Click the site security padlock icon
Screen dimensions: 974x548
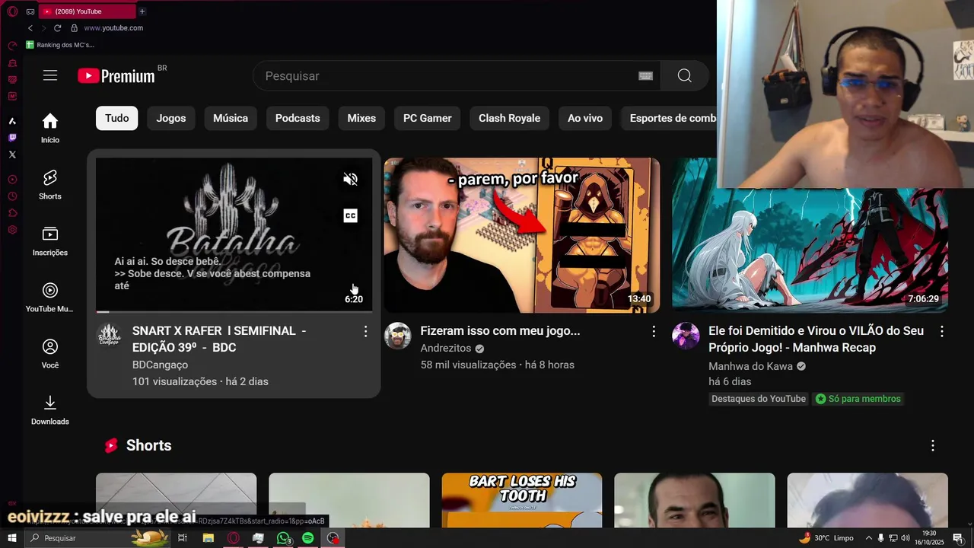[74, 28]
